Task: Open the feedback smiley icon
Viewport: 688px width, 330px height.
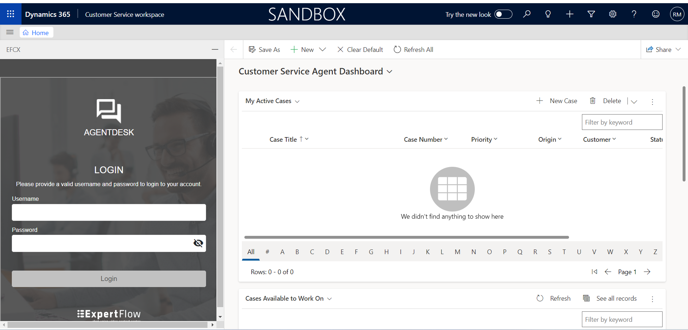Action: [655, 14]
